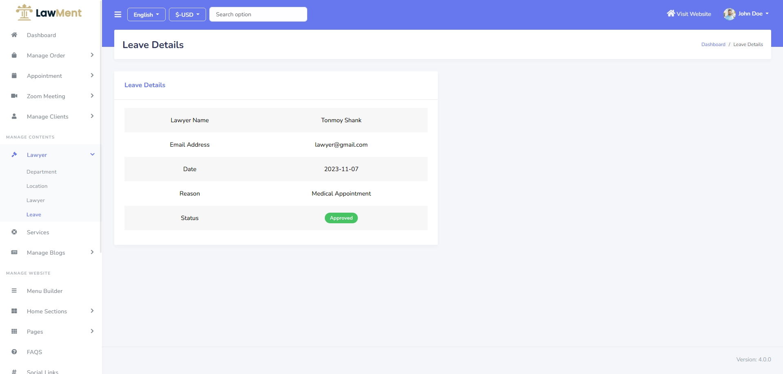Click the Zoom Meeting video camera icon
This screenshot has height=374, width=783.
tap(14, 96)
